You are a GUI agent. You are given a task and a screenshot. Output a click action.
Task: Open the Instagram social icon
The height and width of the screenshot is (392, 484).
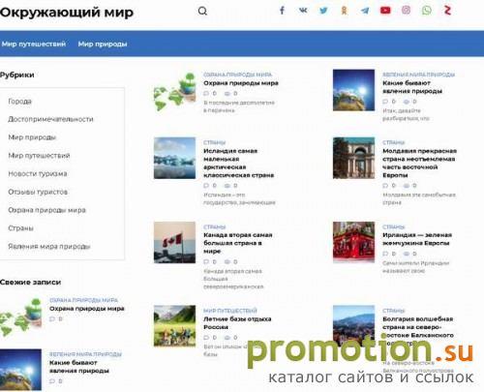point(406,10)
